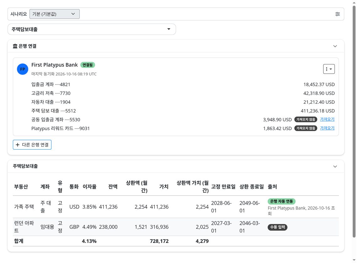The width and height of the screenshot is (364, 263).
Task: Select the 고금리 저축 ····7730 row
Action: tap(183, 93)
